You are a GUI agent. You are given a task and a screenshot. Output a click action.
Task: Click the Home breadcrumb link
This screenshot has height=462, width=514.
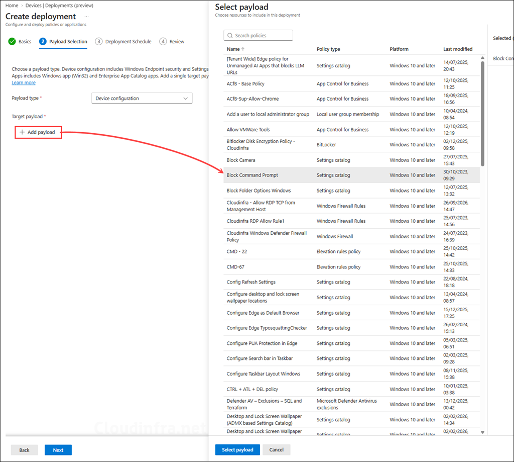click(x=12, y=6)
